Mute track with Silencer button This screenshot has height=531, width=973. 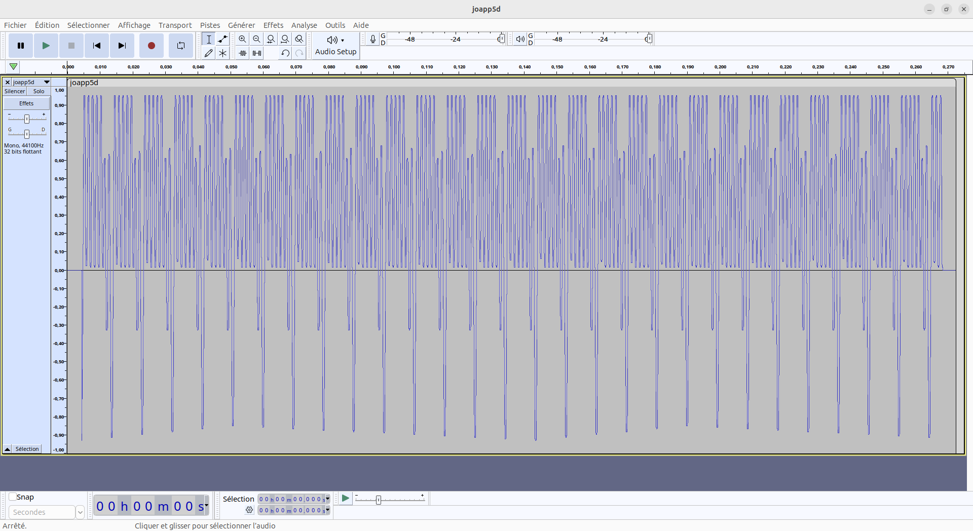tap(15, 91)
